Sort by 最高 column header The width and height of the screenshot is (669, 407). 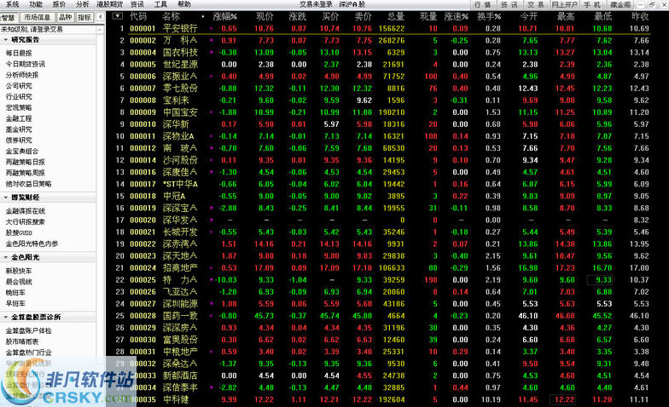tap(566, 17)
